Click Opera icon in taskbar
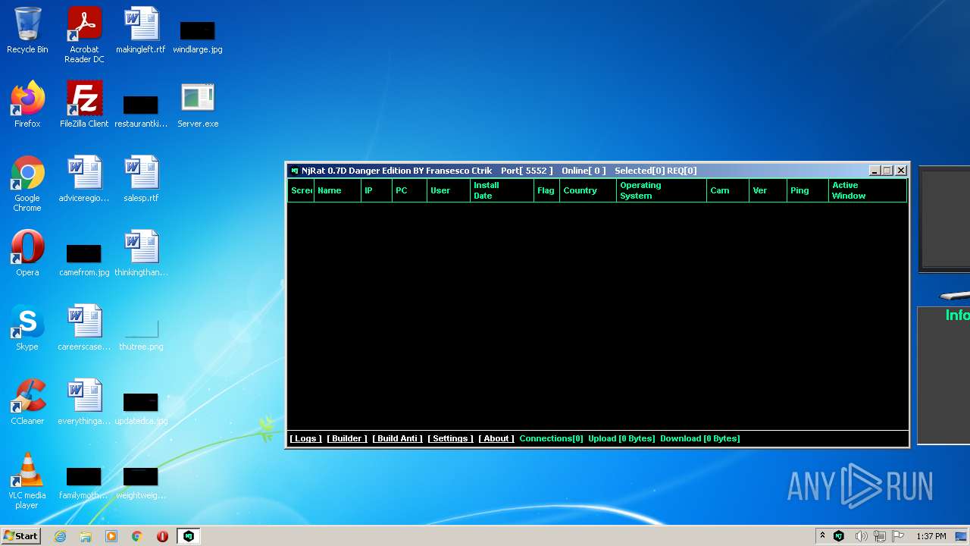This screenshot has height=546, width=970. [162, 536]
